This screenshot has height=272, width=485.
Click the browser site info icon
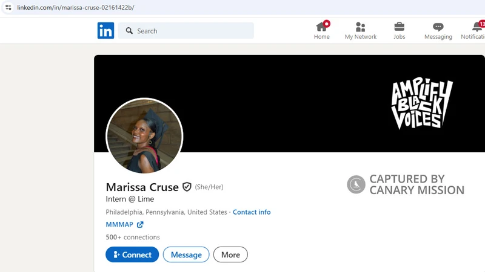point(8,7)
